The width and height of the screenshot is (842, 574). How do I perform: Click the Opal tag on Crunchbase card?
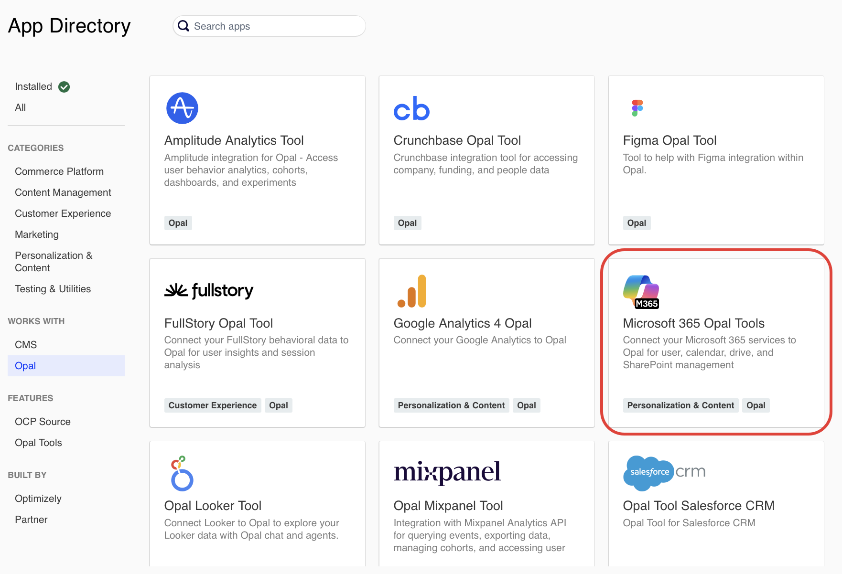(x=407, y=223)
